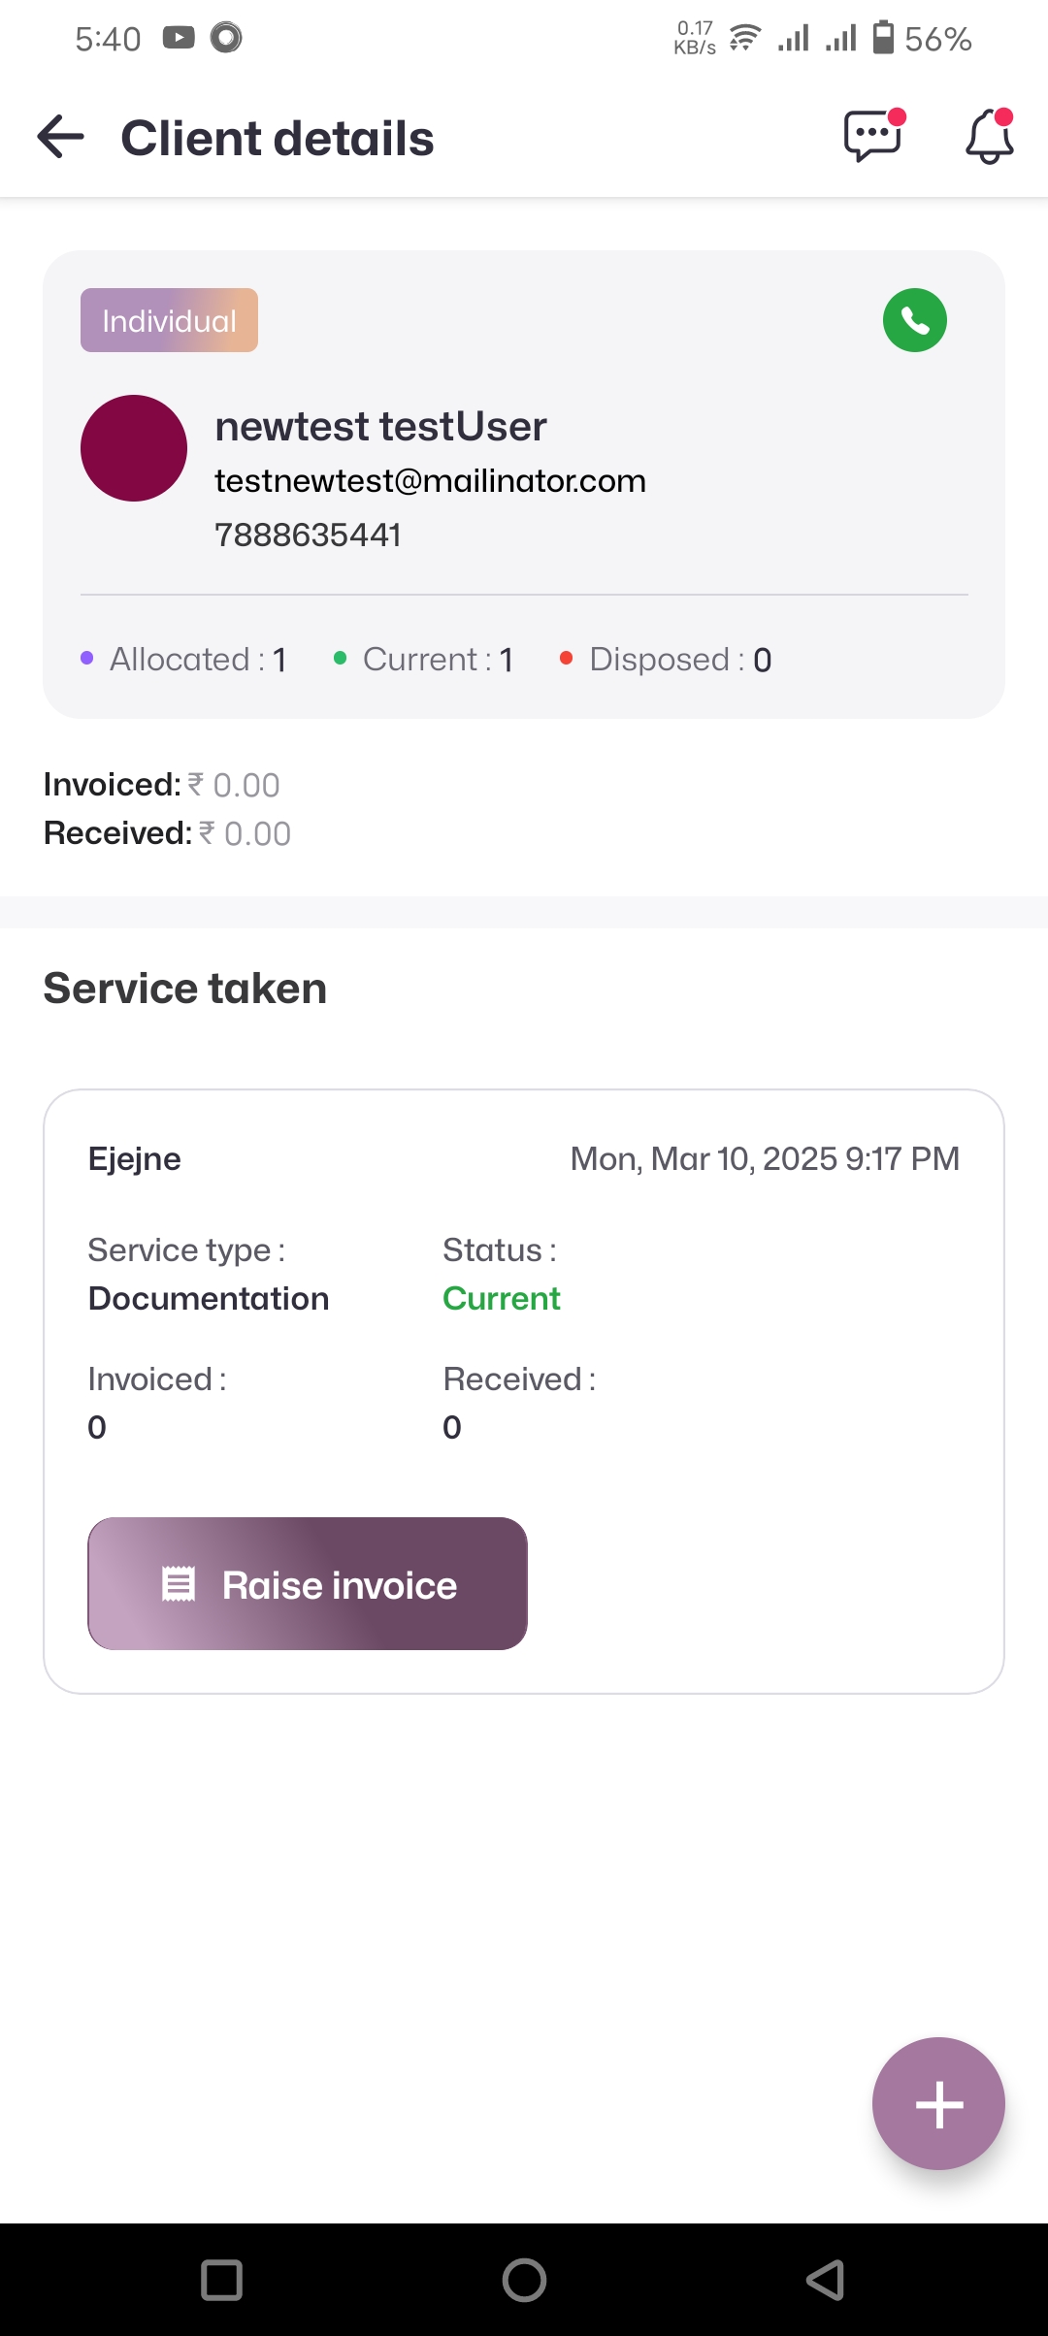
Task: Tap the Disposed count indicator
Action: (x=667, y=660)
